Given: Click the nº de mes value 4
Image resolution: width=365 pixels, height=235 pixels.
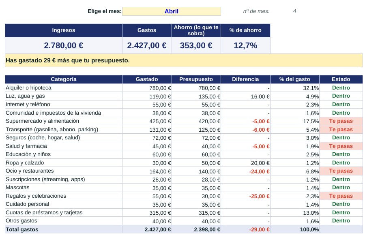Looking at the screenshot, I should point(294,11).
